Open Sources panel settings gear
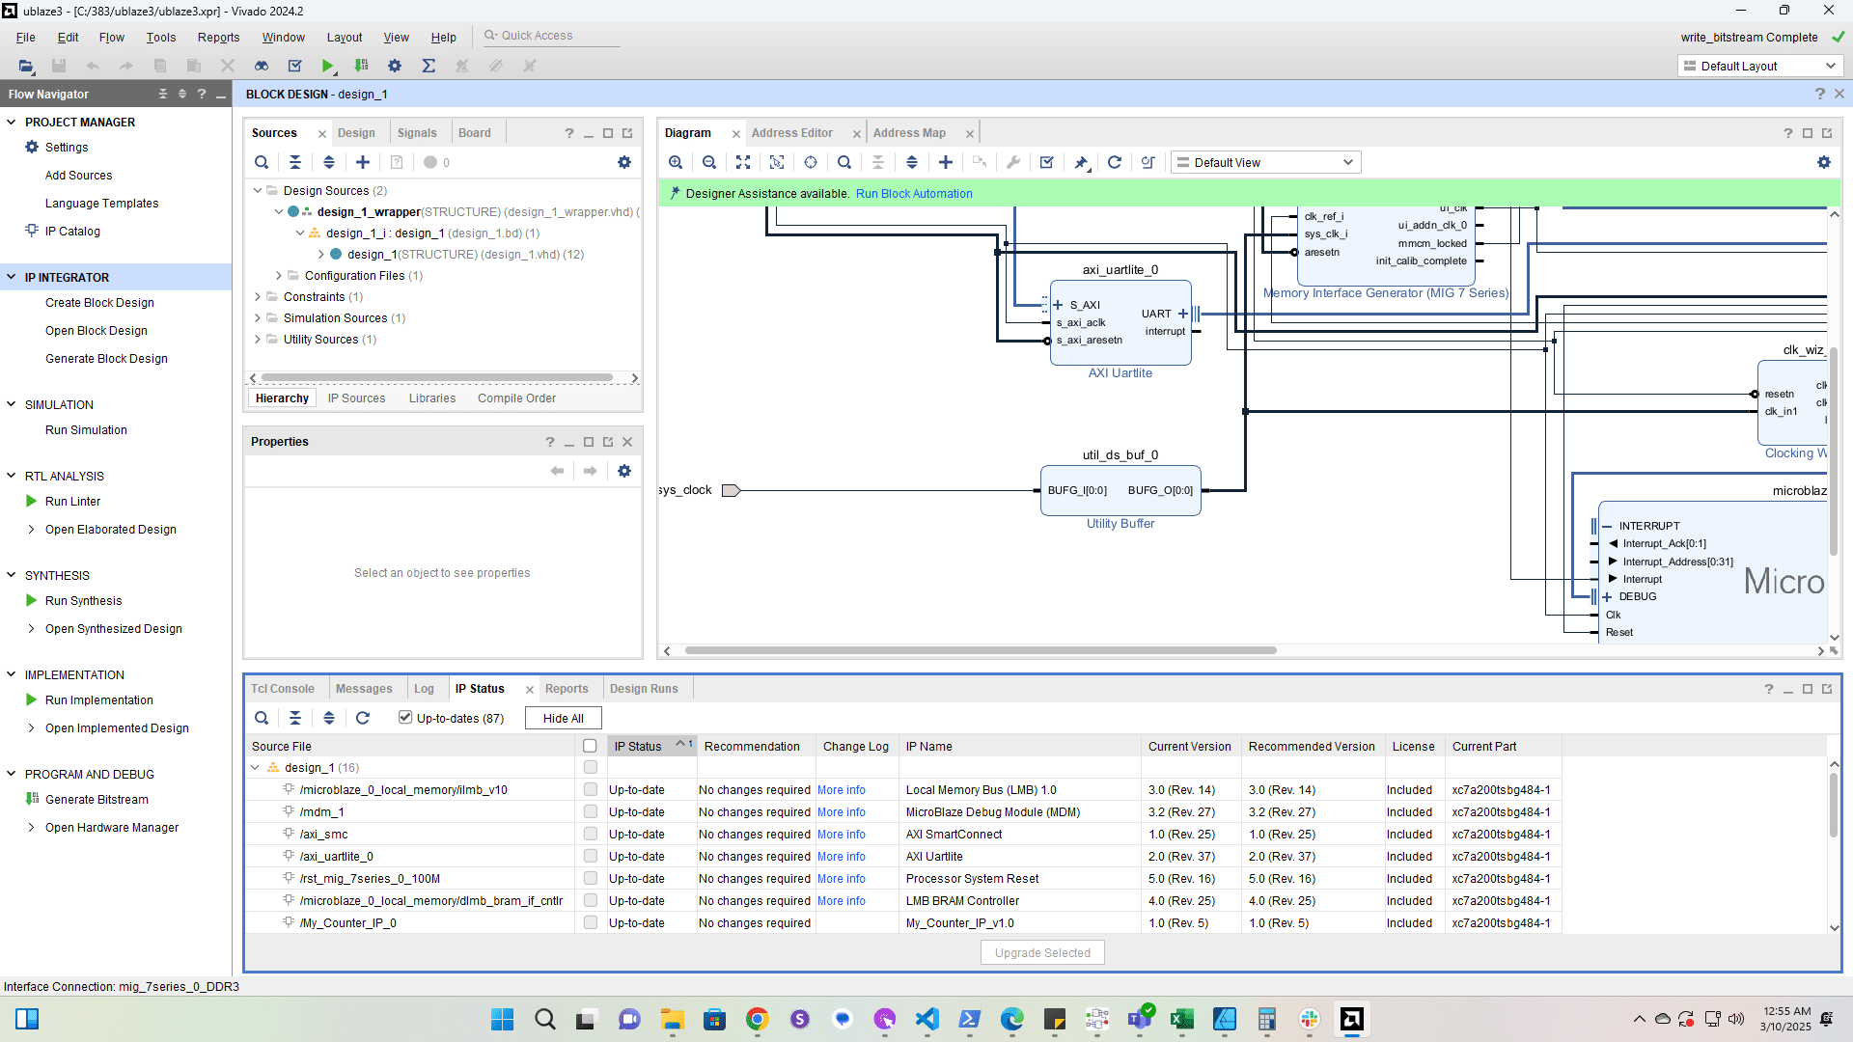This screenshot has width=1853, height=1042. [624, 162]
